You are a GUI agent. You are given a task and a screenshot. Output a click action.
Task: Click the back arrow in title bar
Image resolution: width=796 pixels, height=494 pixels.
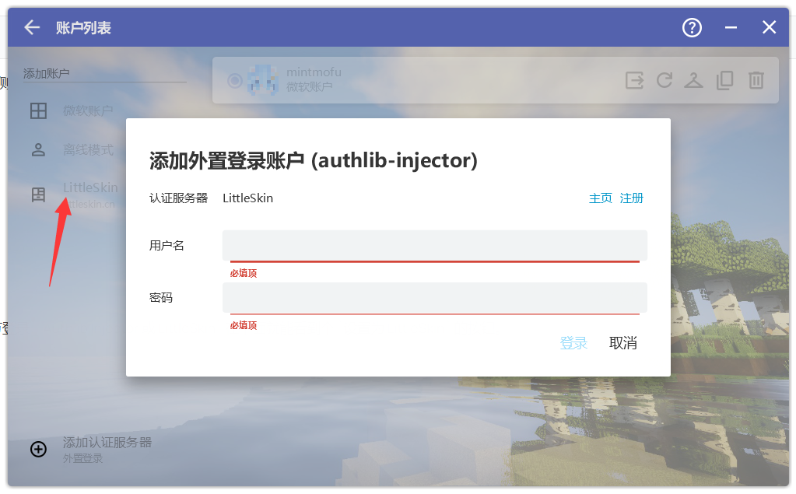pos(31,28)
